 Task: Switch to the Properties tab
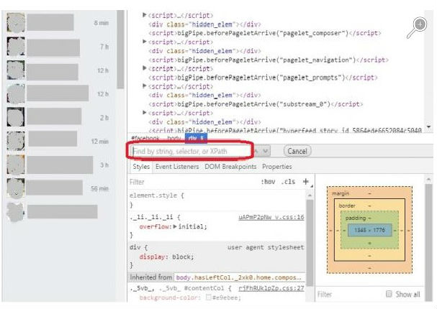[277, 167]
